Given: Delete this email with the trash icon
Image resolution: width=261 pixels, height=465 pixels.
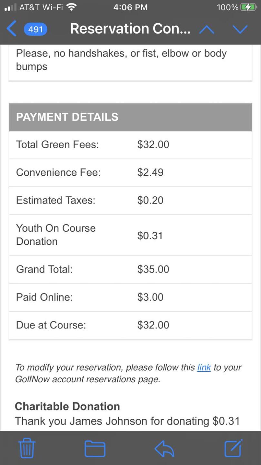Looking at the screenshot, I should click(x=27, y=448).
